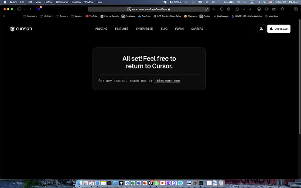Show the tab overview icon
This screenshot has height=188, width=301.
point(296,9)
